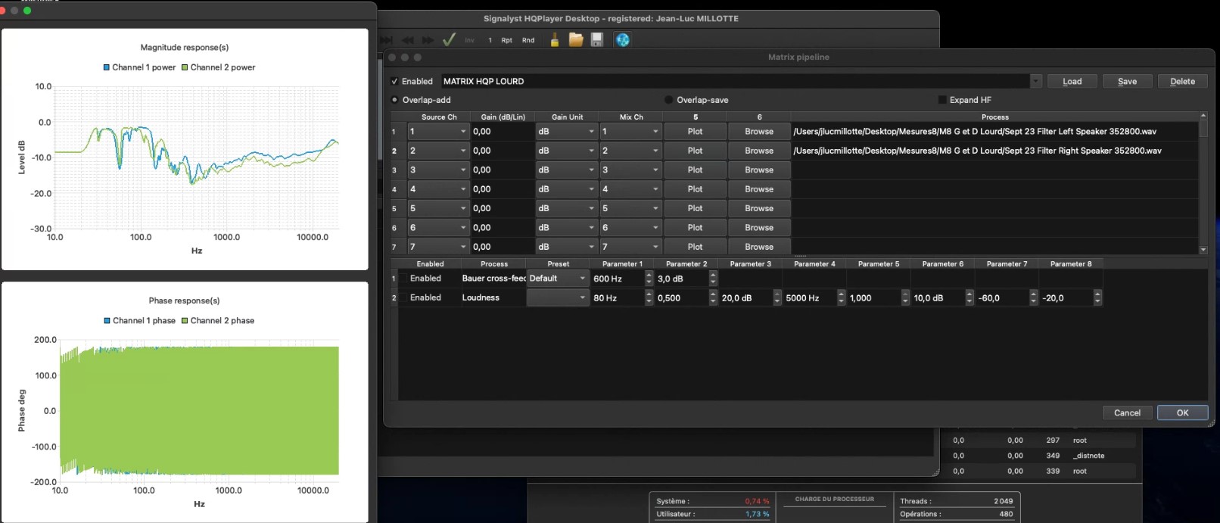Click the Save button in Matrix pipeline

coord(1128,81)
